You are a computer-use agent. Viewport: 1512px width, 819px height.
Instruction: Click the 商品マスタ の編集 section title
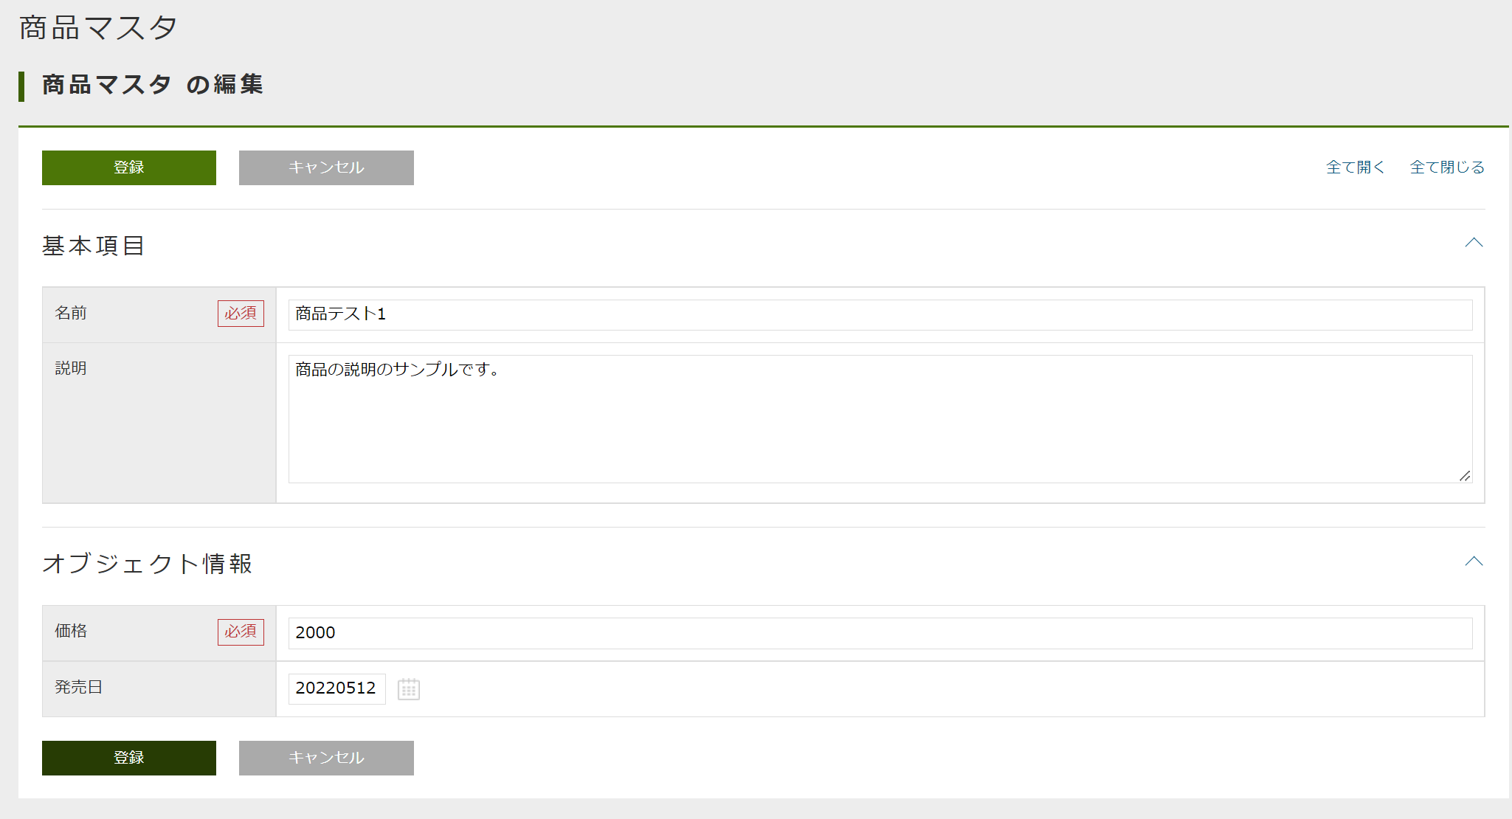[151, 85]
